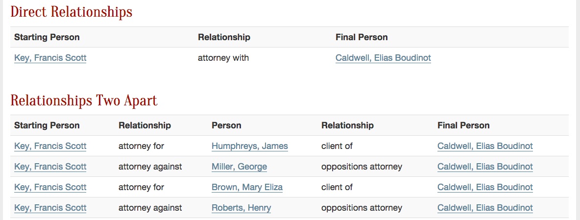Visit Caldwell, Elias Boudinot in the Roberts row

[x=485, y=208]
